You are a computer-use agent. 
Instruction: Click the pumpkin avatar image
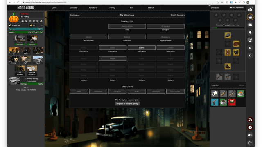pyautogui.click(x=14, y=18)
